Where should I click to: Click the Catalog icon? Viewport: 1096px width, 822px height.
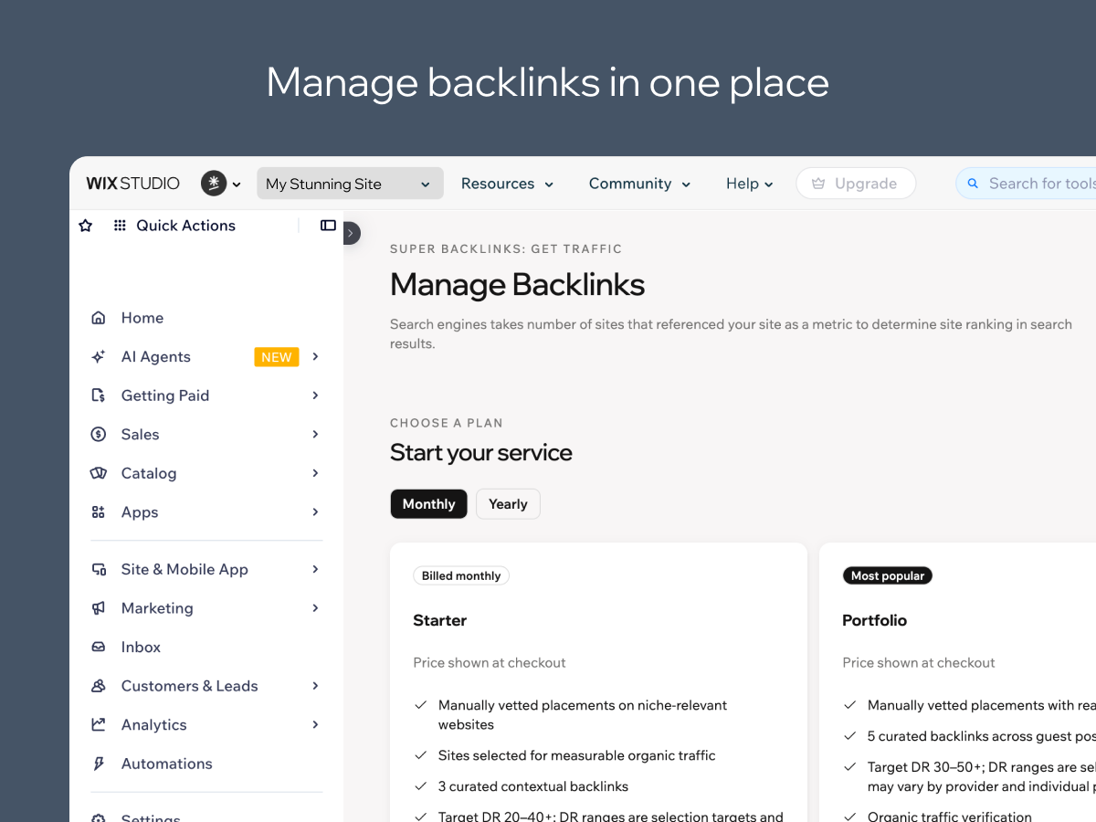click(x=99, y=473)
